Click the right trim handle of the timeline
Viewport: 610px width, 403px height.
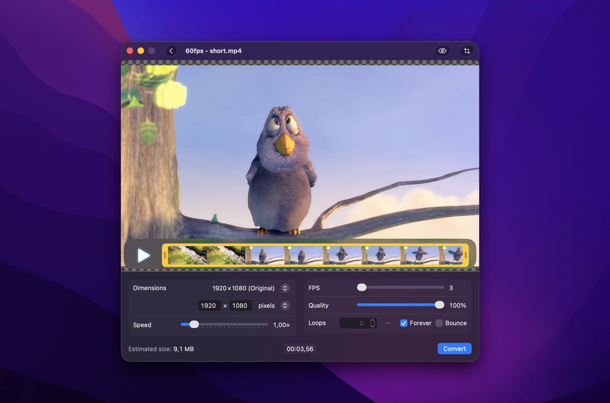(x=466, y=255)
